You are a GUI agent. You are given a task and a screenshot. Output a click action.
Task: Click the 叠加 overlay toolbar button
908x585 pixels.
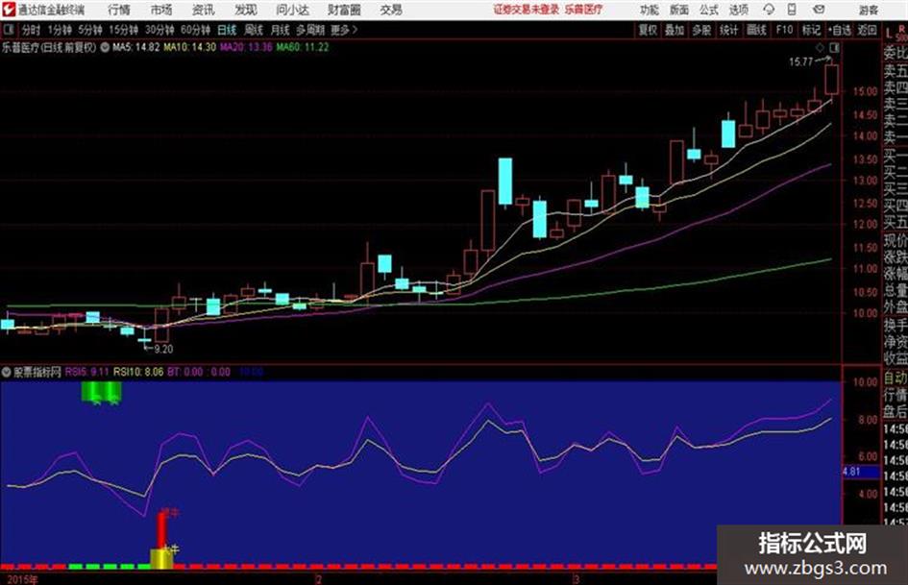click(675, 30)
